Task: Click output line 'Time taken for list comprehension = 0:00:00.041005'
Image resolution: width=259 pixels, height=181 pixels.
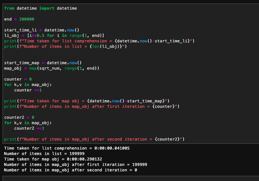Action: point(67,148)
